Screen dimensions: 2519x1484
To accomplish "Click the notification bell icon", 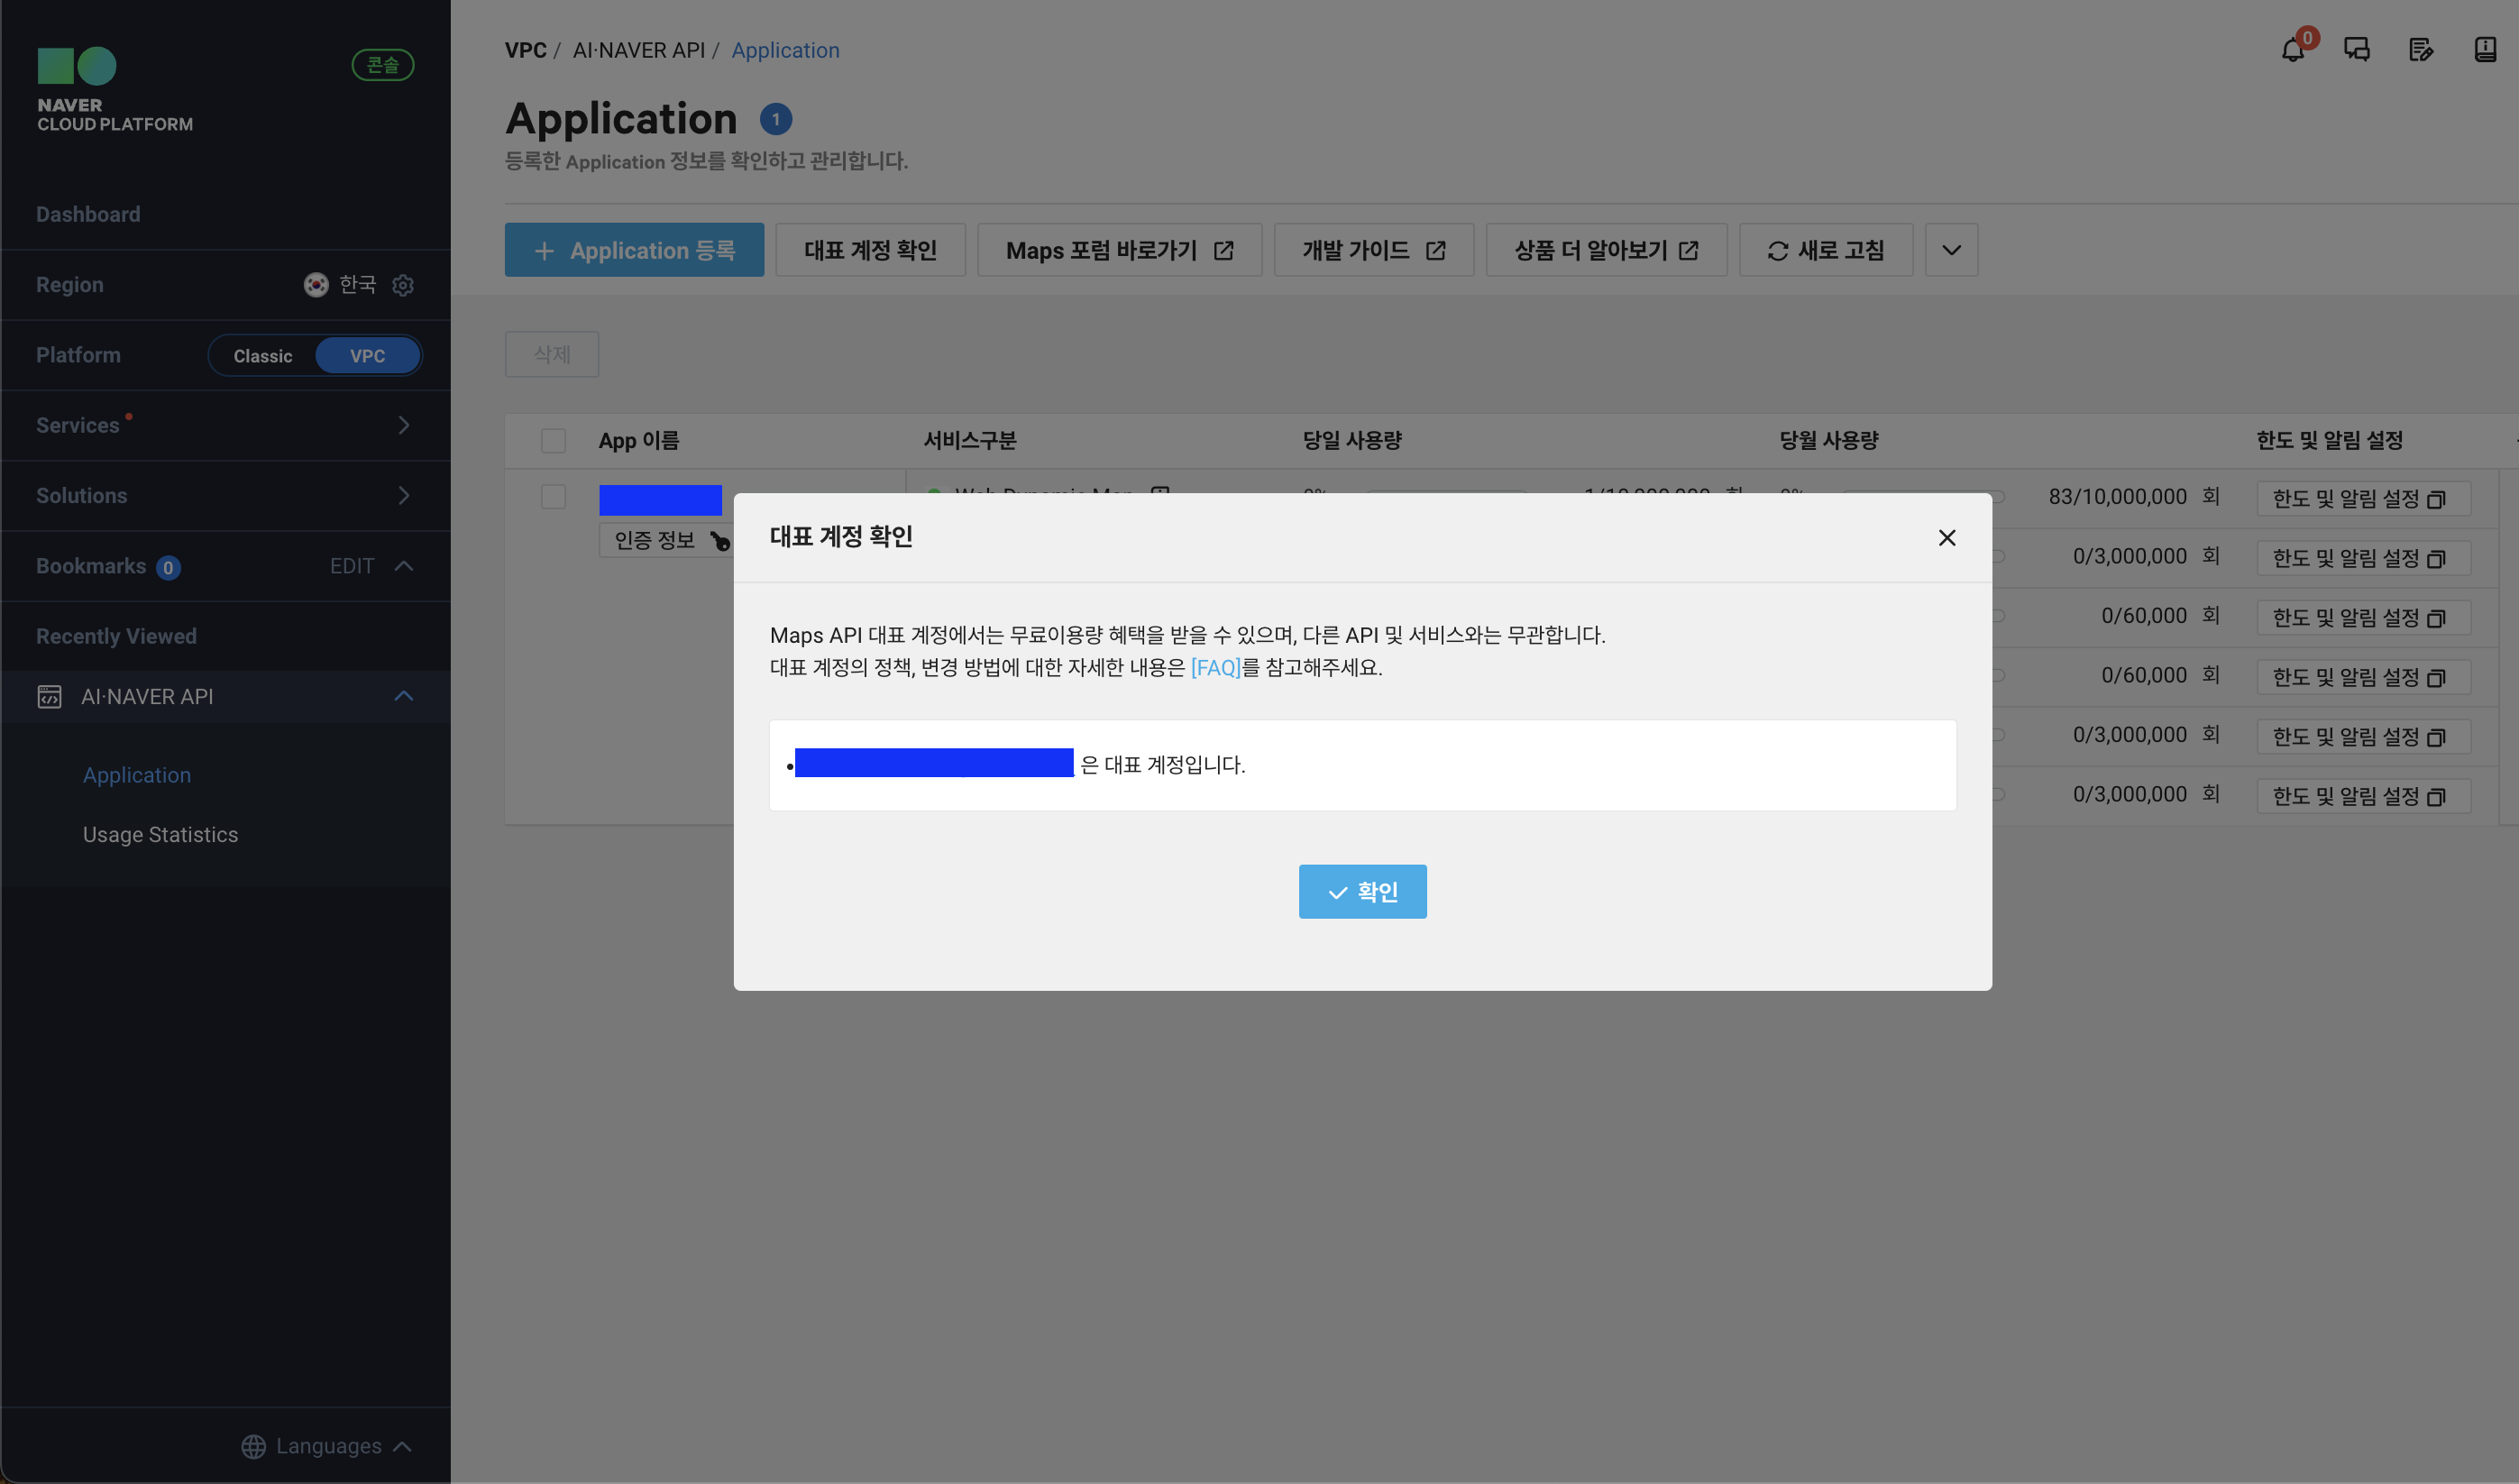I will pos(2292,50).
